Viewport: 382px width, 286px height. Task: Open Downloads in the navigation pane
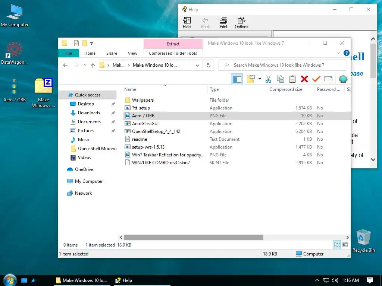pyautogui.click(x=89, y=113)
